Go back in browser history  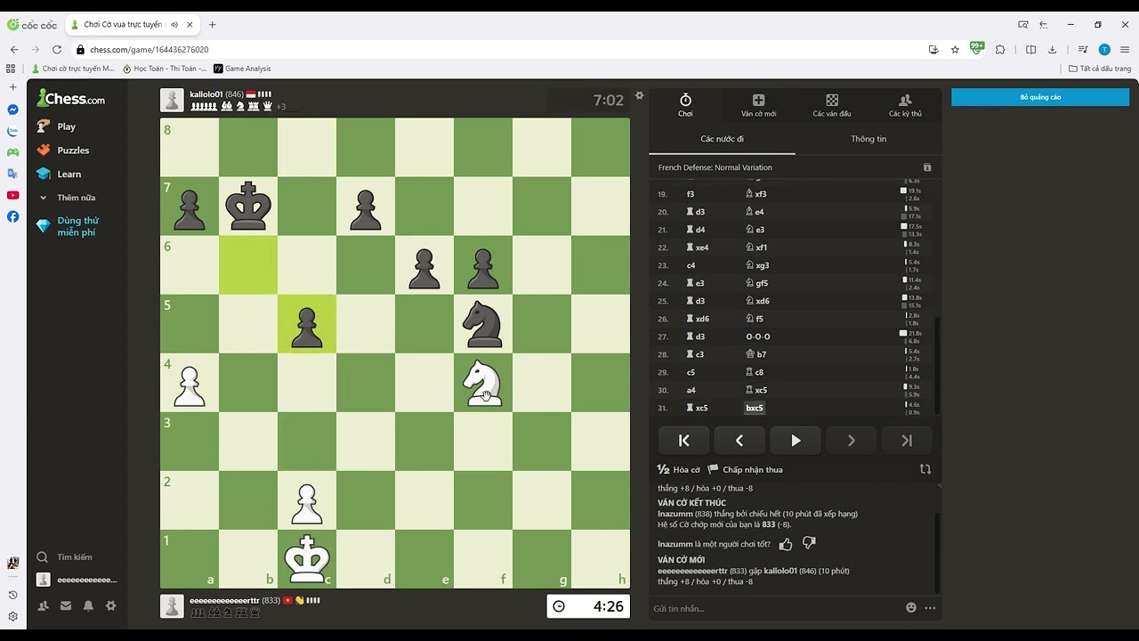point(14,50)
